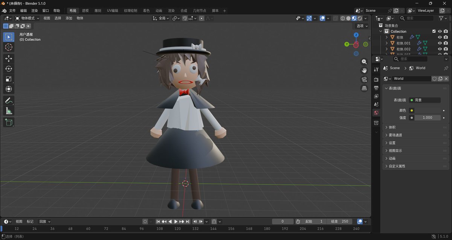Open the 选项 options dropdown
452x240 pixels.
[362, 26]
